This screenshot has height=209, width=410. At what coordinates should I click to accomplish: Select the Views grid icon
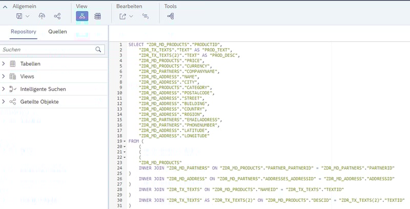click(x=12, y=76)
